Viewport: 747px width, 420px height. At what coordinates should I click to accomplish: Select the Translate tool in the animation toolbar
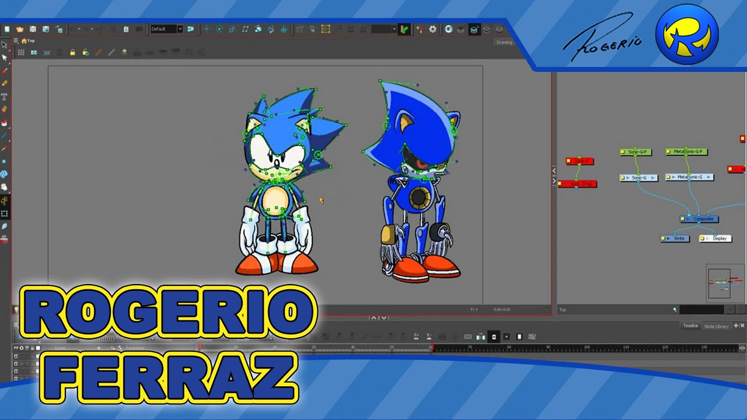click(207, 29)
